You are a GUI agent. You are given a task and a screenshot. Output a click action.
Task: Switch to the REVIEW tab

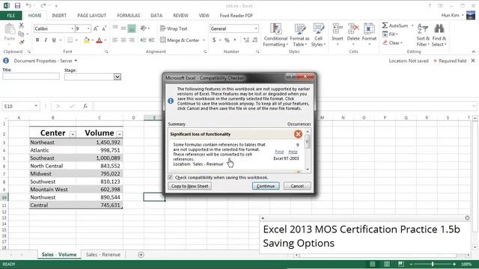click(x=180, y=15)
